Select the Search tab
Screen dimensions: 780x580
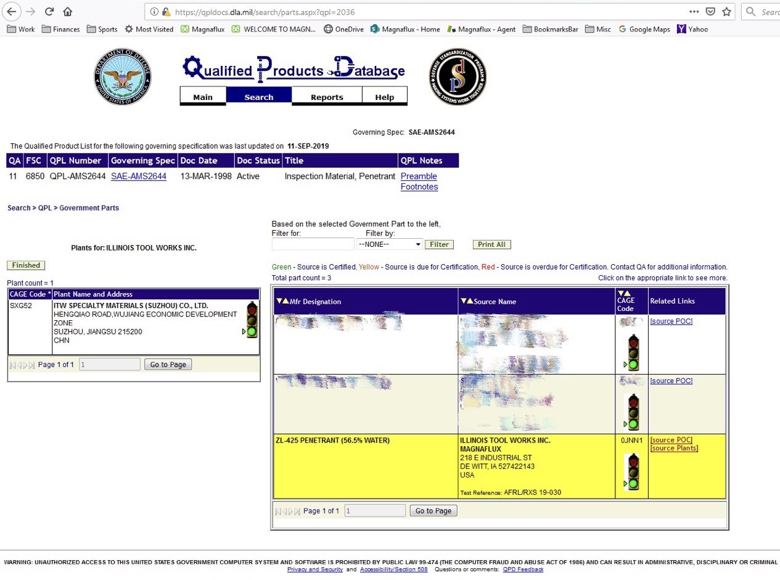(x=259, y=97)
